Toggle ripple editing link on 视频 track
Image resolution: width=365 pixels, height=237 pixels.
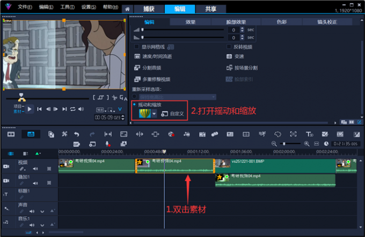22,169
